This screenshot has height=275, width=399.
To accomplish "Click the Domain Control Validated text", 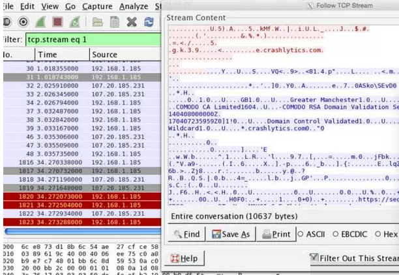I will point(314,121).
